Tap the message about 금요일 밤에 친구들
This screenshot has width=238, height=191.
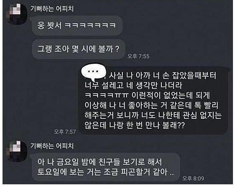click(106, 167)
